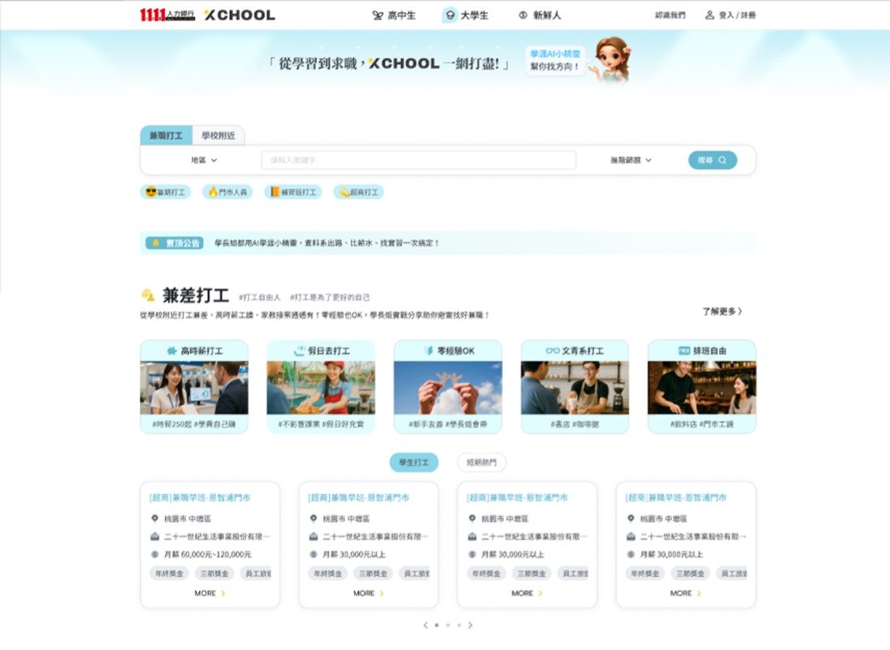Open the pinned announcement about AI學涯小精靈

(x=327, y=243)
